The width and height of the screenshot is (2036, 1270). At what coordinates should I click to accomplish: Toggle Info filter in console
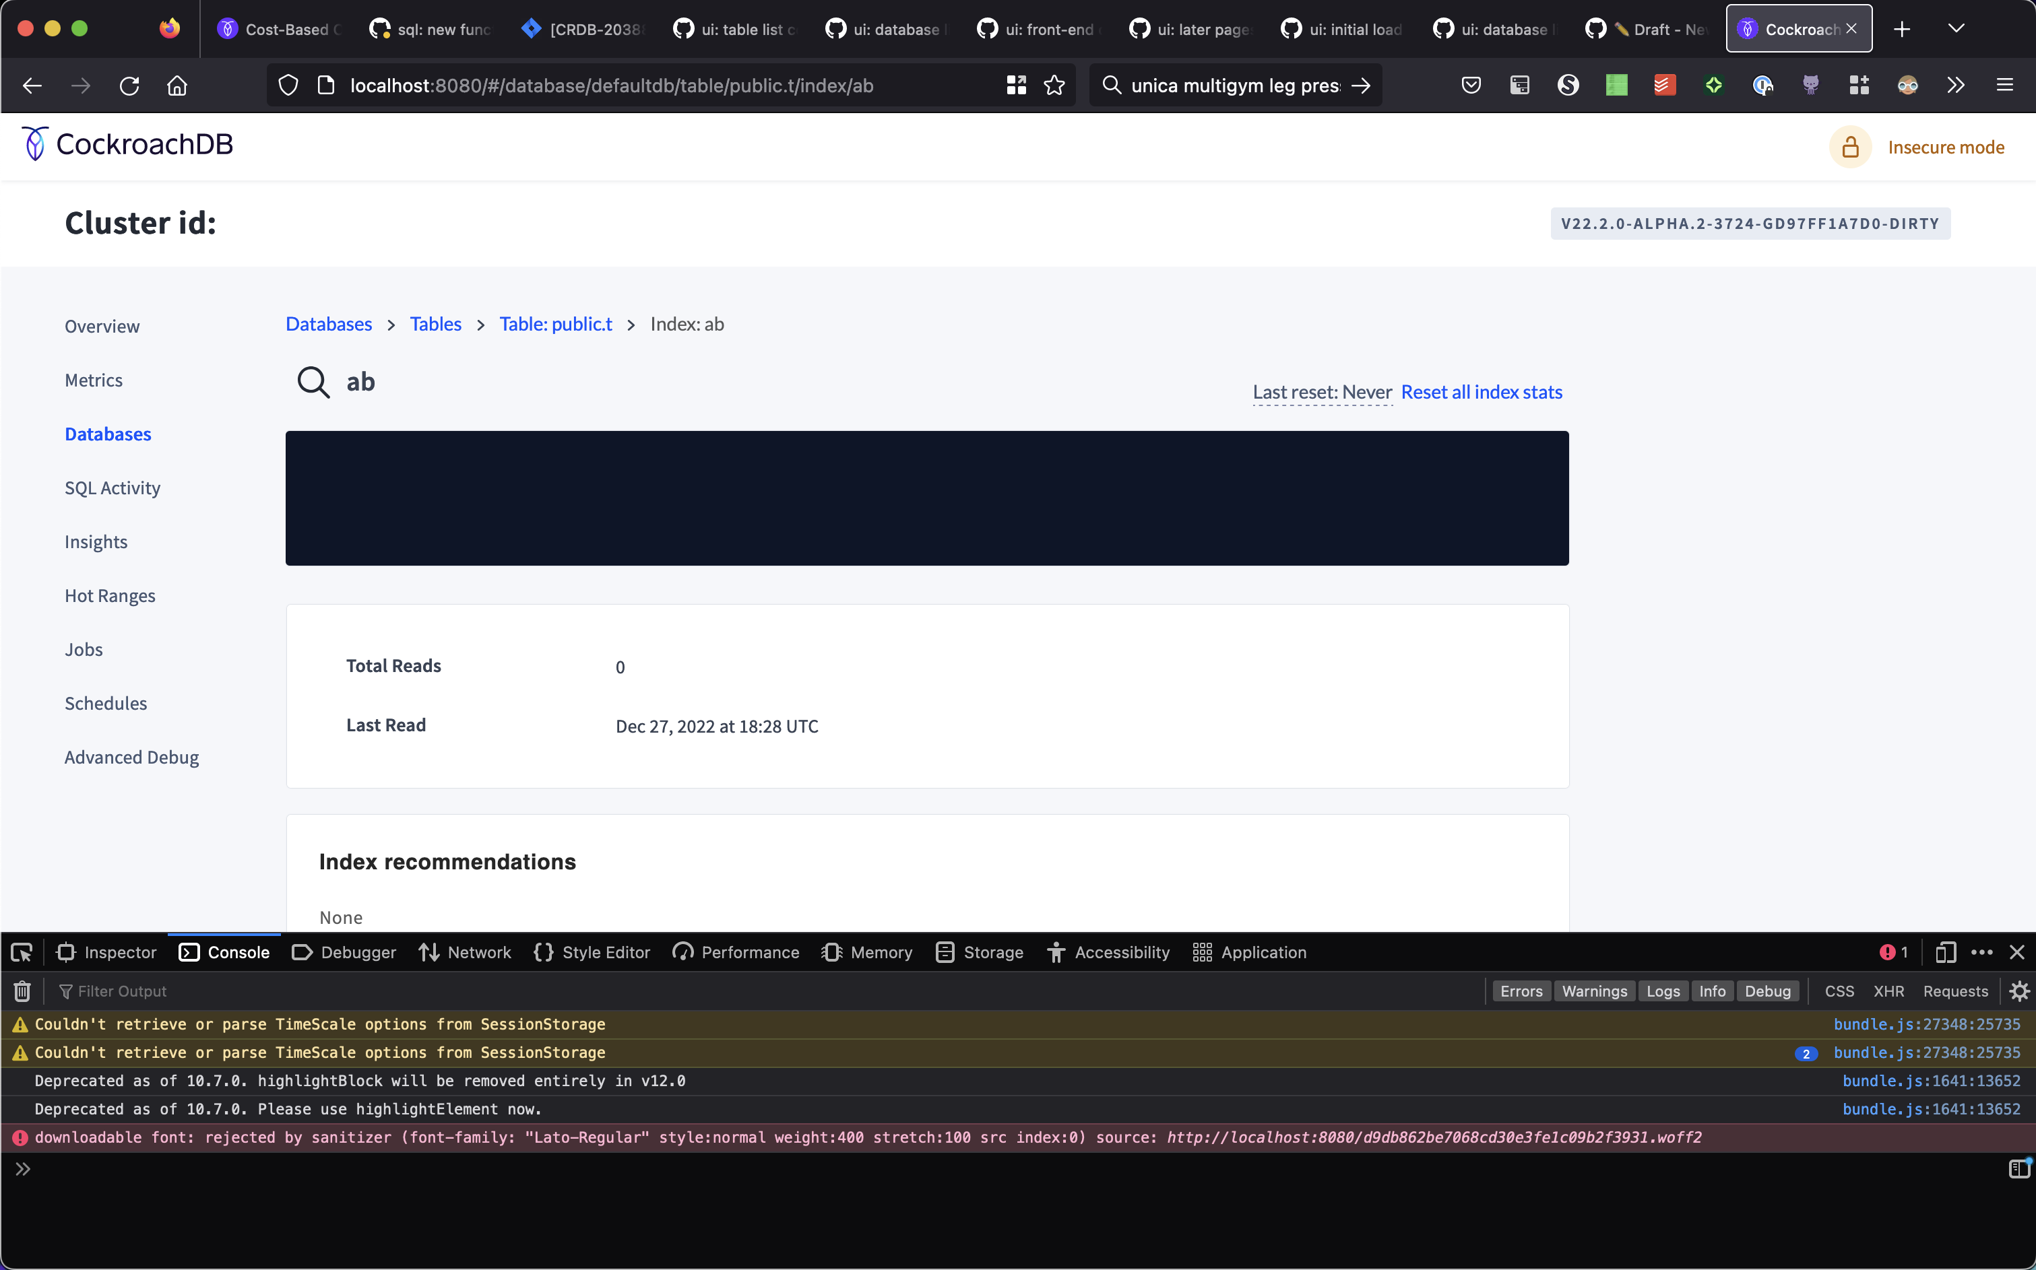(x=1713, y=992)
